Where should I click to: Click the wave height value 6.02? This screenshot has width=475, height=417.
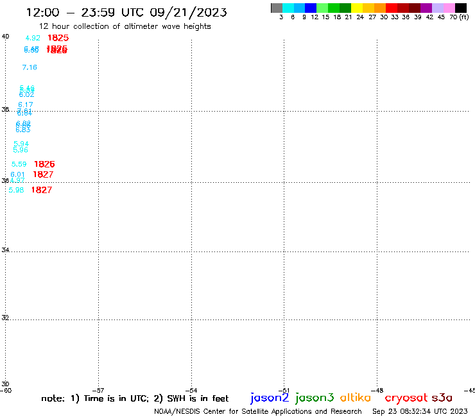(x=27, y=95)
